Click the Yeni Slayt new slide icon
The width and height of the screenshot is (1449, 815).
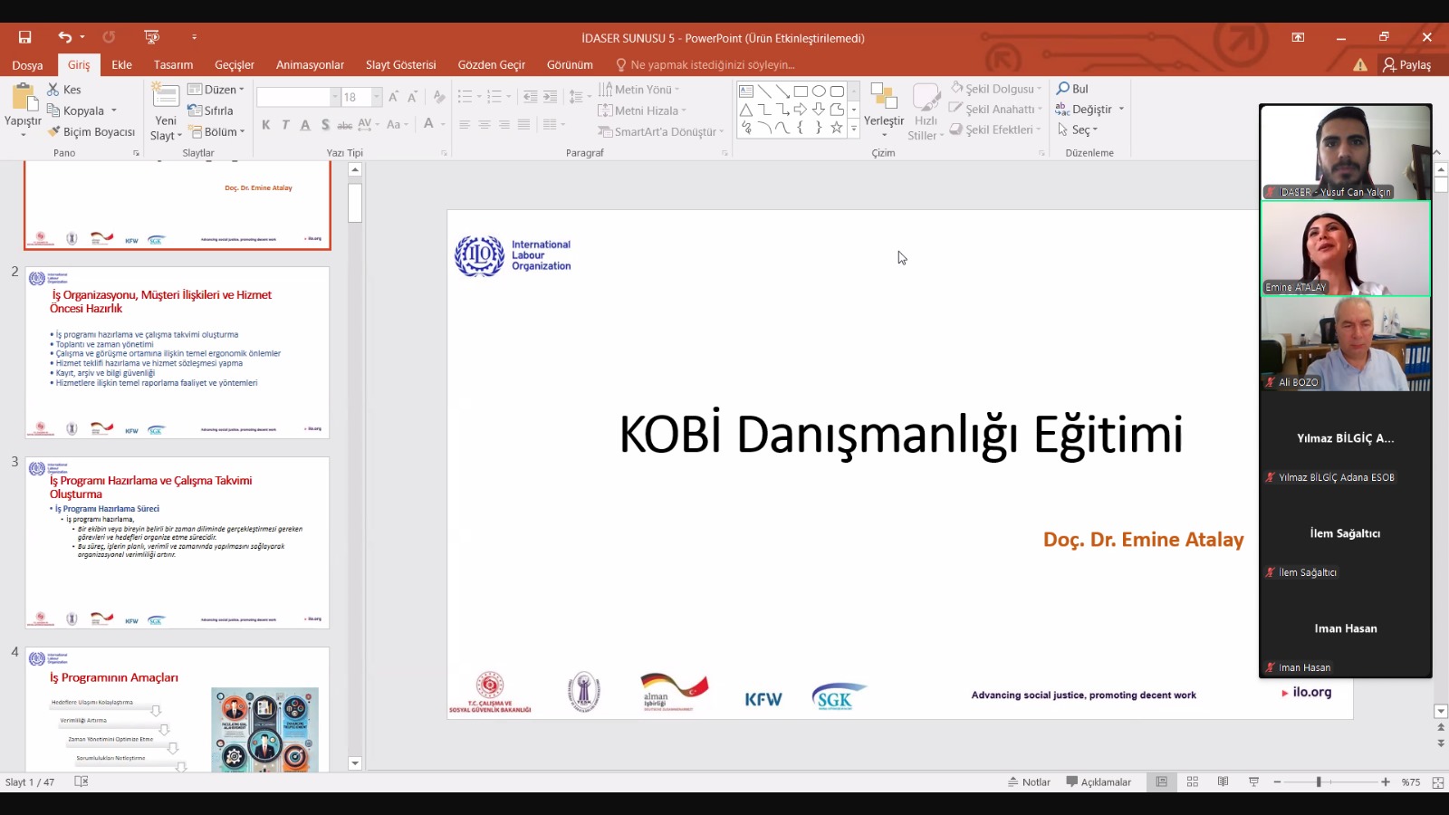pyautogui.click(x=166, y=96)
